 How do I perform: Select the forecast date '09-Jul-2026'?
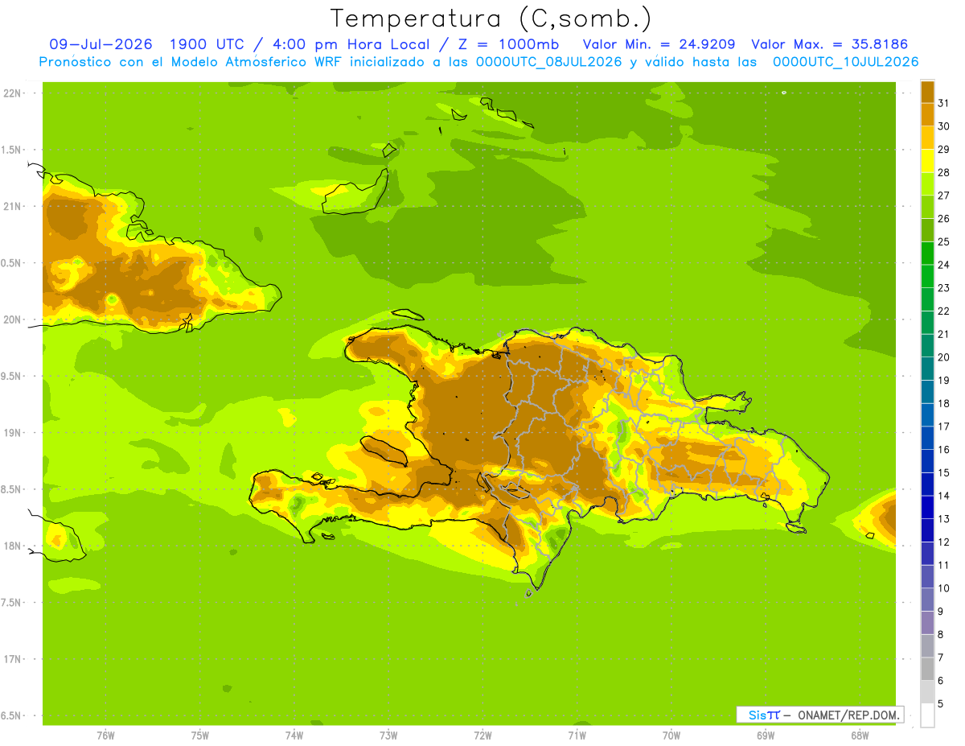[x=101, y=44]
